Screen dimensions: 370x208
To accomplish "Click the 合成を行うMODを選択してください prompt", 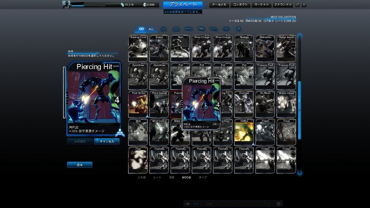I will [x=91, y=55].
